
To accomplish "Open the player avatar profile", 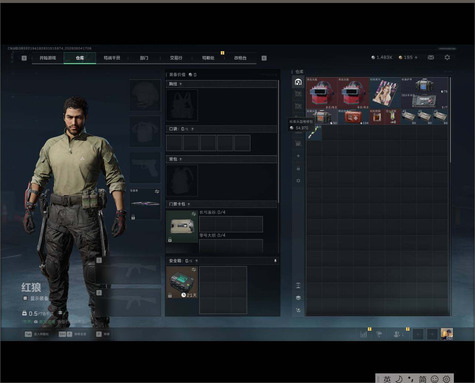I will [447, 334].
